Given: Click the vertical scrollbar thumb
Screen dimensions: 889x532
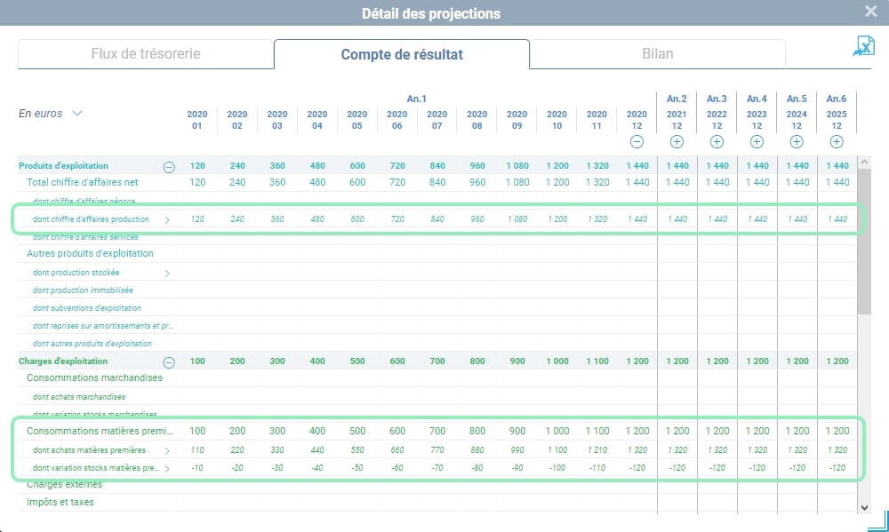Looking at the screenshot, I should coord(864,241).
